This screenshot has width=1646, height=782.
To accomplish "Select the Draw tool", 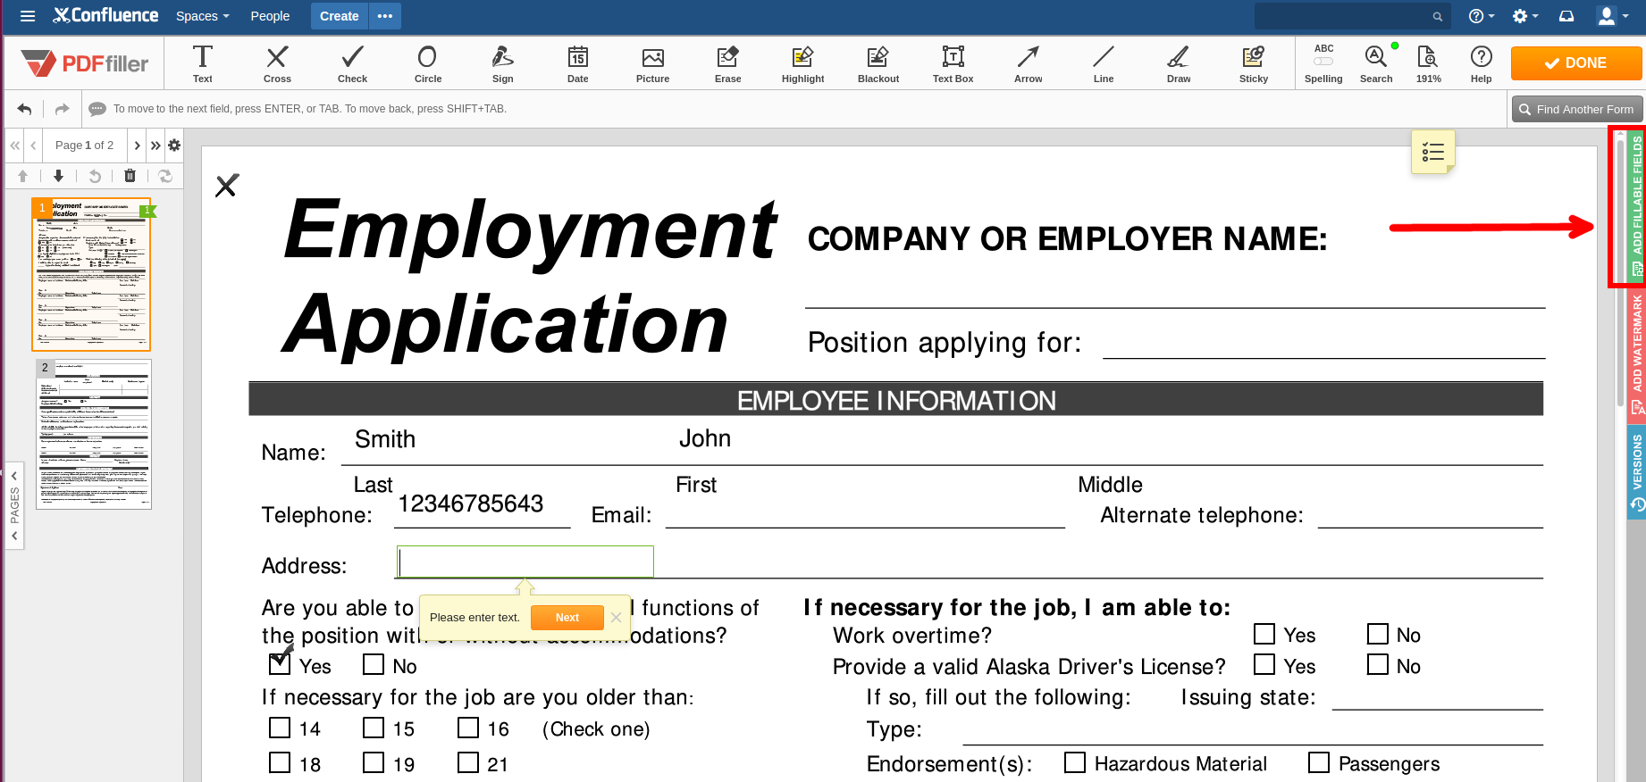I will [1179, 63].
